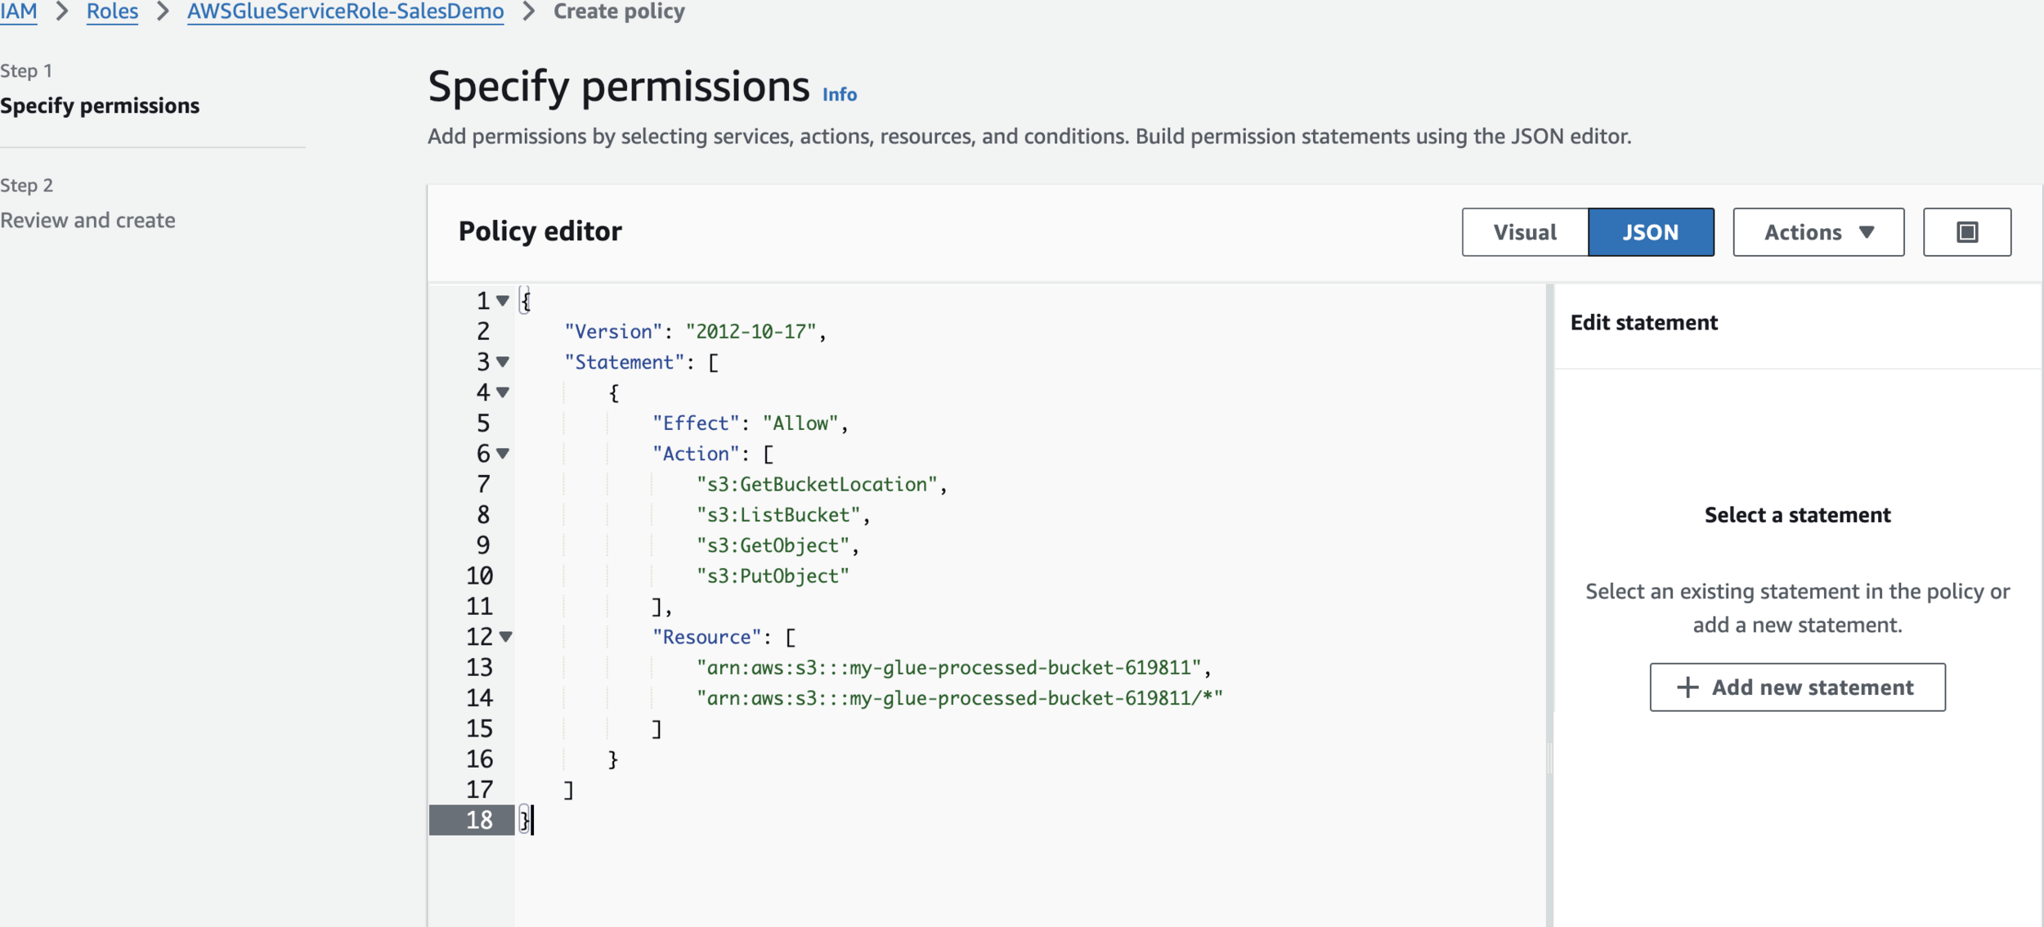Go to the IAM breadcrumb link
Viewport: 2044px width, 927px height.
click(18, 11)
